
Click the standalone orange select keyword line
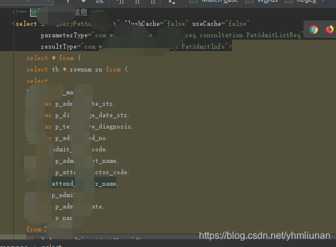(x=37, y=81)
